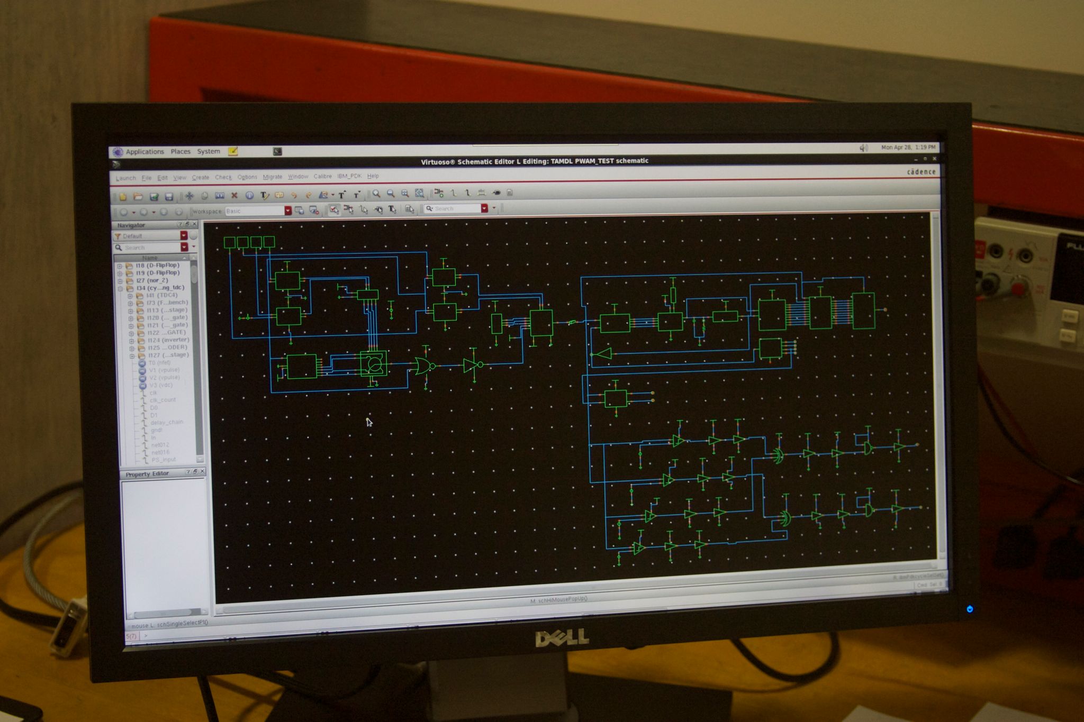1084x722 pixels.
Task: Click the terminal launcher in GNOME panel
Action: click(x=277, y=151)
